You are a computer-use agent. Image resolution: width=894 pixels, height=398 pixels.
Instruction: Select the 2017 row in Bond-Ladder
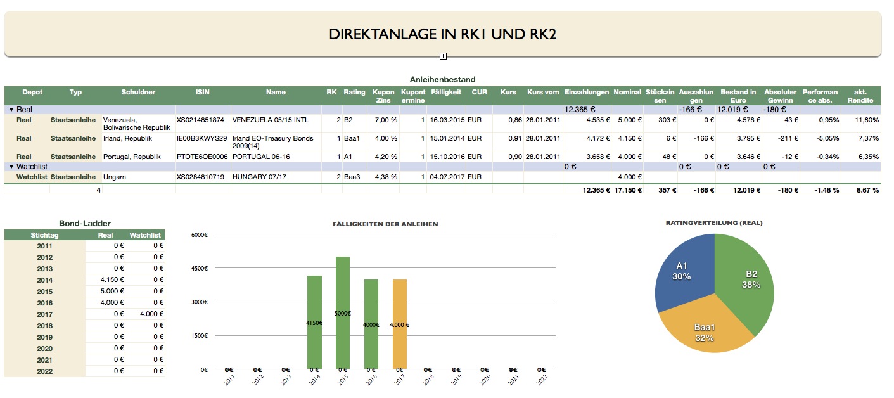(84, 314)
